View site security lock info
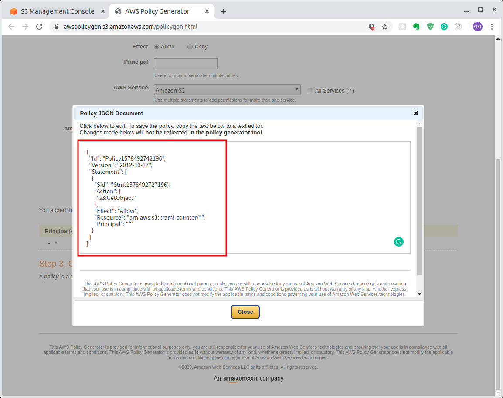The height and width of the screenshot is (398, 503). (57, 27)
